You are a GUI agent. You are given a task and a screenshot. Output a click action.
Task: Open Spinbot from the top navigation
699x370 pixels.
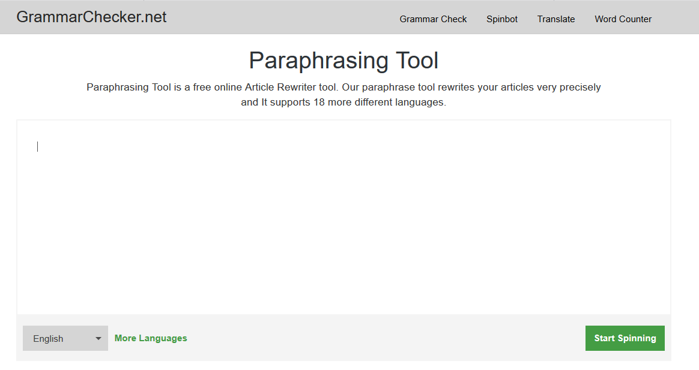point(501,19)
